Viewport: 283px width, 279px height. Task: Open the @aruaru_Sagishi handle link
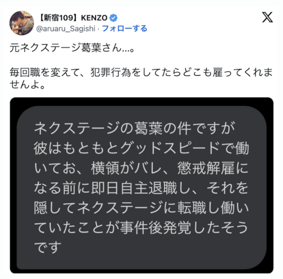(66, 29)
